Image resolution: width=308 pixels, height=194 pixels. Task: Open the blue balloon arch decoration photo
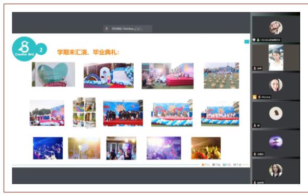[x=109, y=75]
